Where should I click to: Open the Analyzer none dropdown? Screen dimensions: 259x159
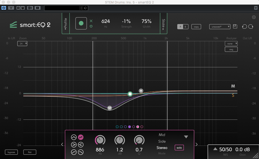tap(231, 44)
